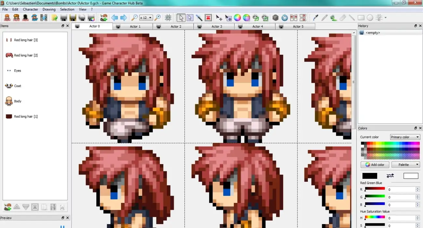Select the pencil drawing tool
423x228 pixels.
click(x=324, y=18)
